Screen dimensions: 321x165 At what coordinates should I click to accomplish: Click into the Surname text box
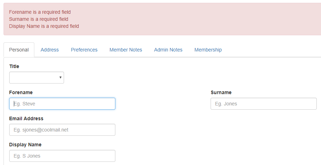coord(264,104)
